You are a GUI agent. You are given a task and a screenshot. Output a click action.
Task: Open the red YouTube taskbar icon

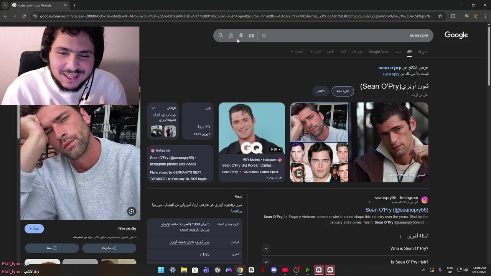[285, 270]
